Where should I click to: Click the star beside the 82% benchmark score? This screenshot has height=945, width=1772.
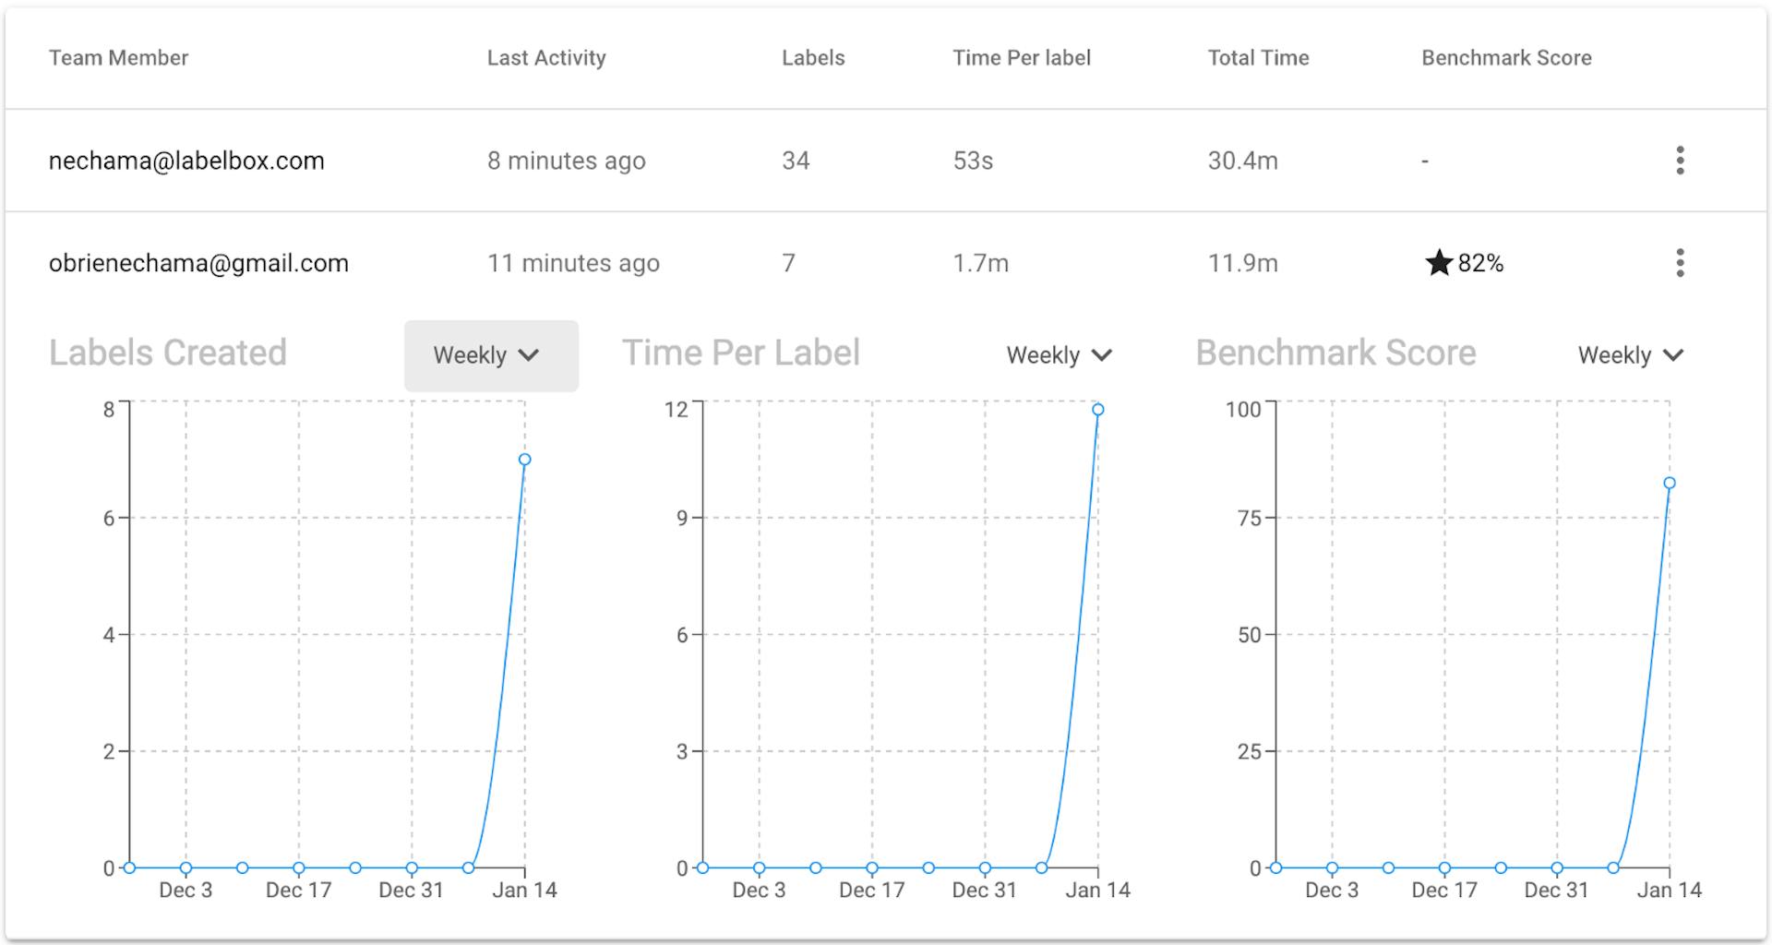1439,262
